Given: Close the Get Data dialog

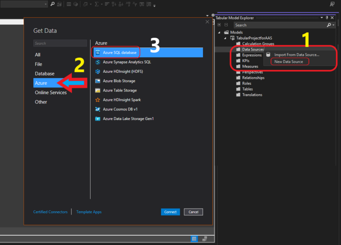Looking at the screenshot, I should tap(207, 22).
